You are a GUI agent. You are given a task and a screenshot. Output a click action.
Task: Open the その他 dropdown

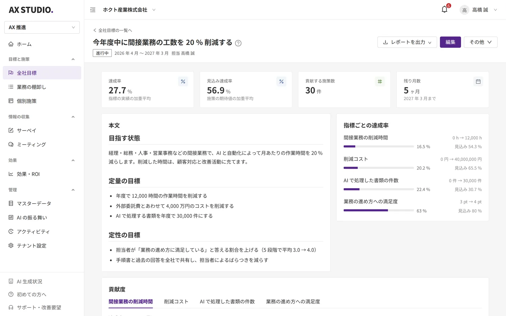pos(480,42)
